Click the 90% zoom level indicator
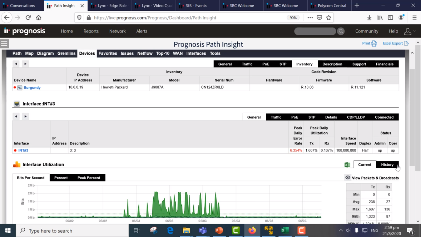Image resolution: width=421 pixels, height=237 pixels. click(x=293, y=18)
